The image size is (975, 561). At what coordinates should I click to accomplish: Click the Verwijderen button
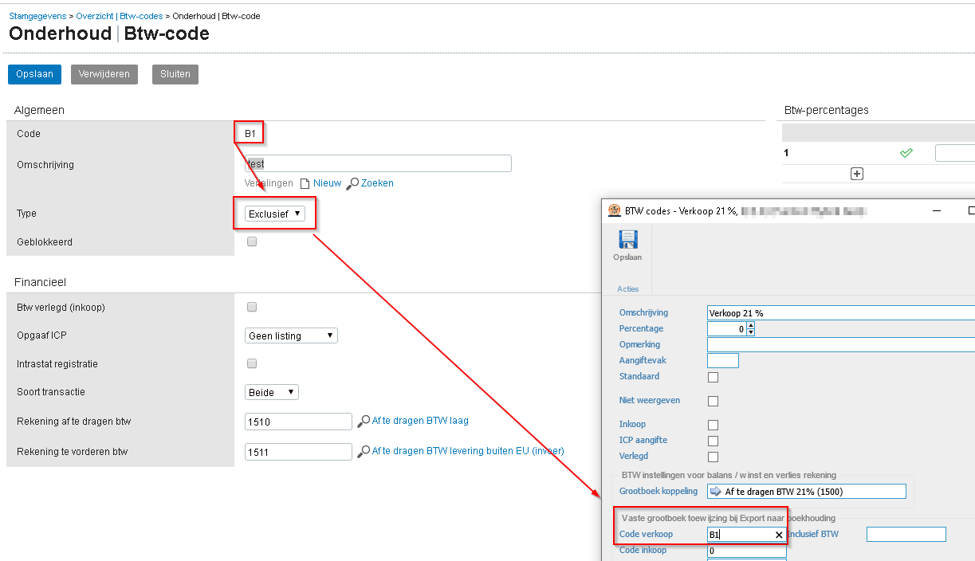point(104,74)
